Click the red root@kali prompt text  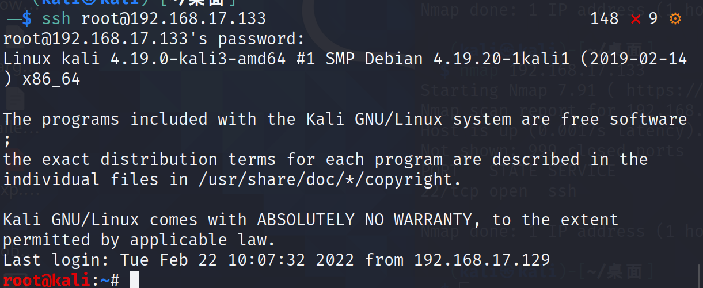pos(47,280)
